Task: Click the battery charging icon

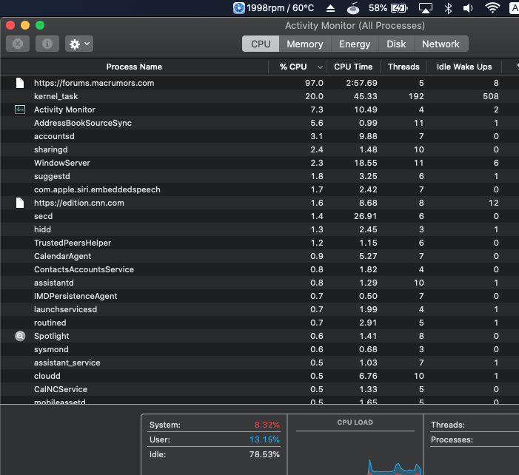Action: [399, 8]
